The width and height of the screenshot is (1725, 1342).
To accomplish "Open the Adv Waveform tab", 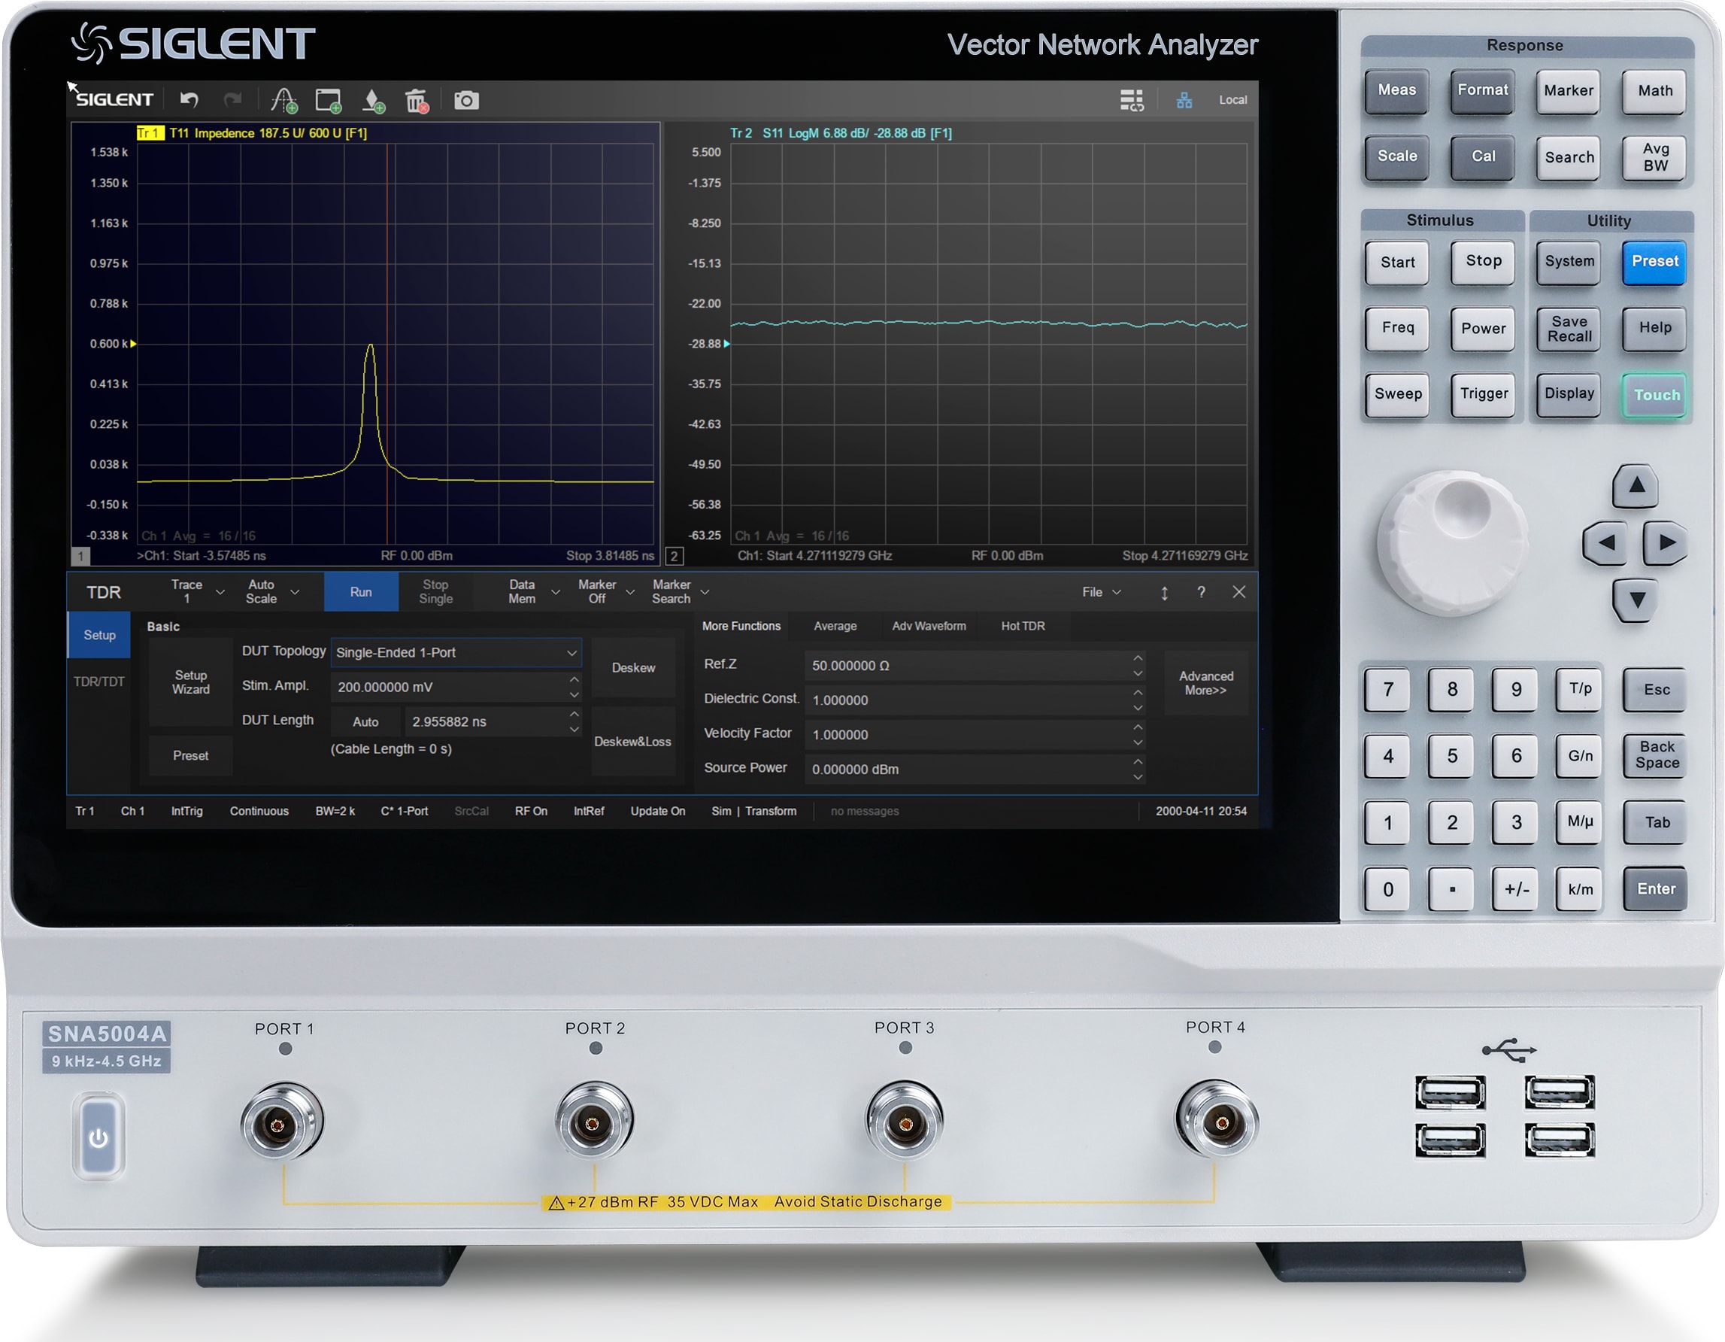I will [929, 626].
